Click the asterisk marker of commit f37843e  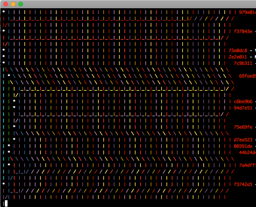[x=4, y=31]
